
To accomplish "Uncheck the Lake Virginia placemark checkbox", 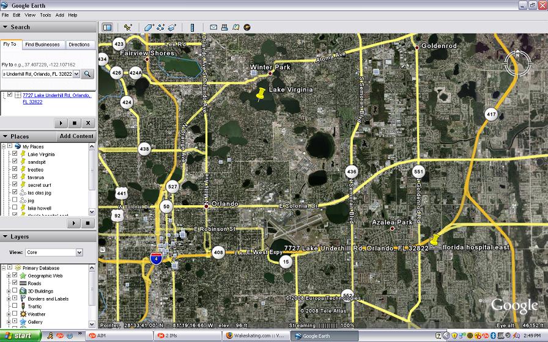I will click(15, 155).
